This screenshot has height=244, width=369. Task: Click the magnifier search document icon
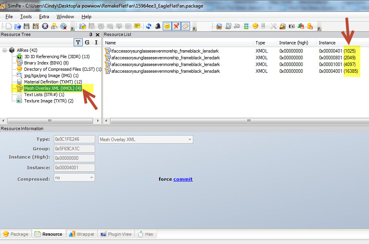[228, 26]
